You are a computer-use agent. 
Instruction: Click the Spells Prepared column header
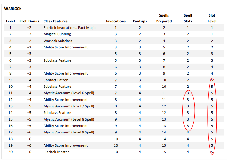point(164,18)
